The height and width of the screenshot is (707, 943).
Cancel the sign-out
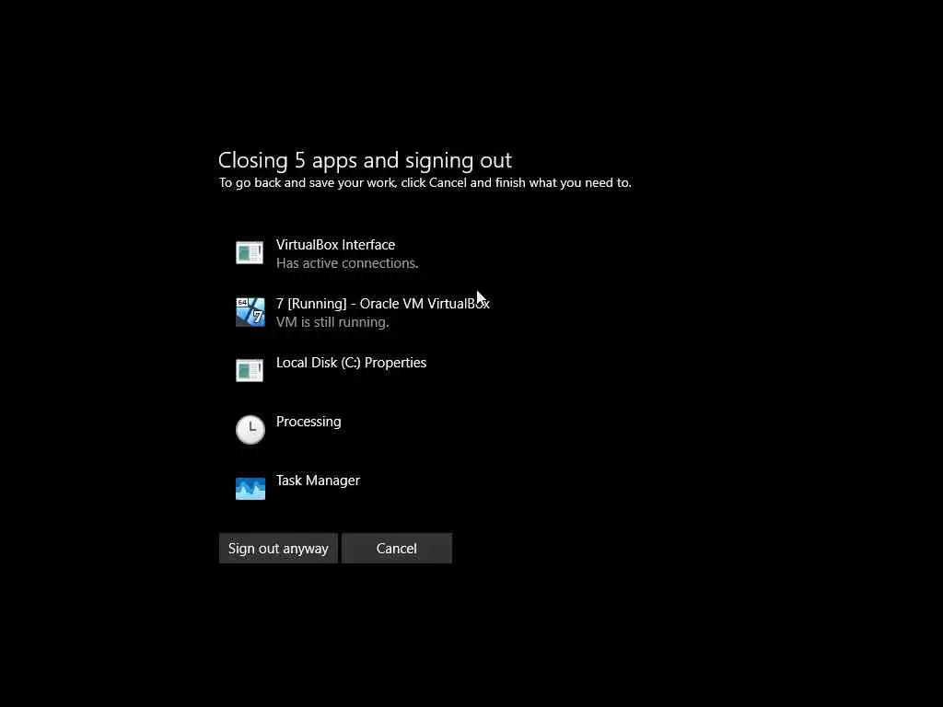coord(396,549)
